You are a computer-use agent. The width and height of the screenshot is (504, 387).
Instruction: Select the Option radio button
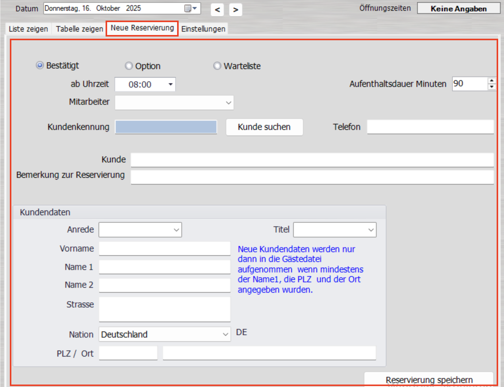click(129, 66)
